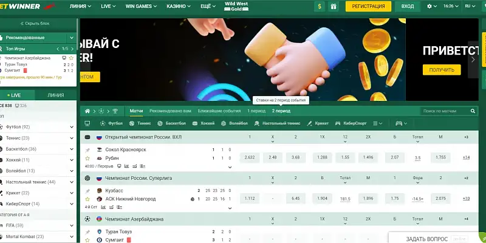Screen dimensions: 486x243
Task: Star the АСК Нижний Новгород match
Action: pos(87,199)
